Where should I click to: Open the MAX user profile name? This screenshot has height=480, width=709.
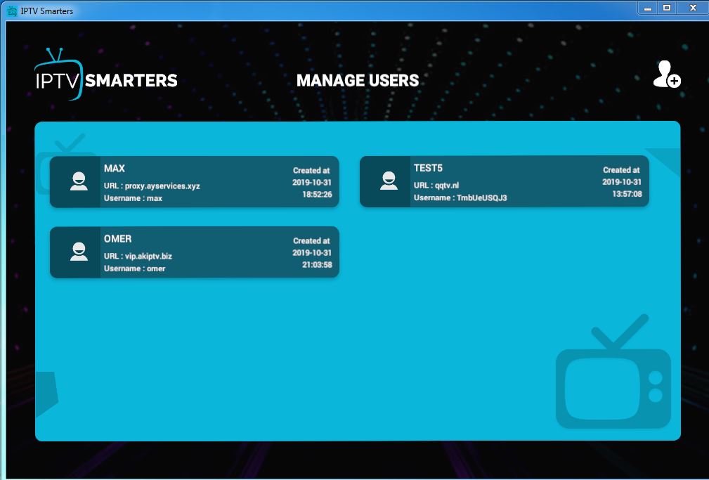pos(115,168)
